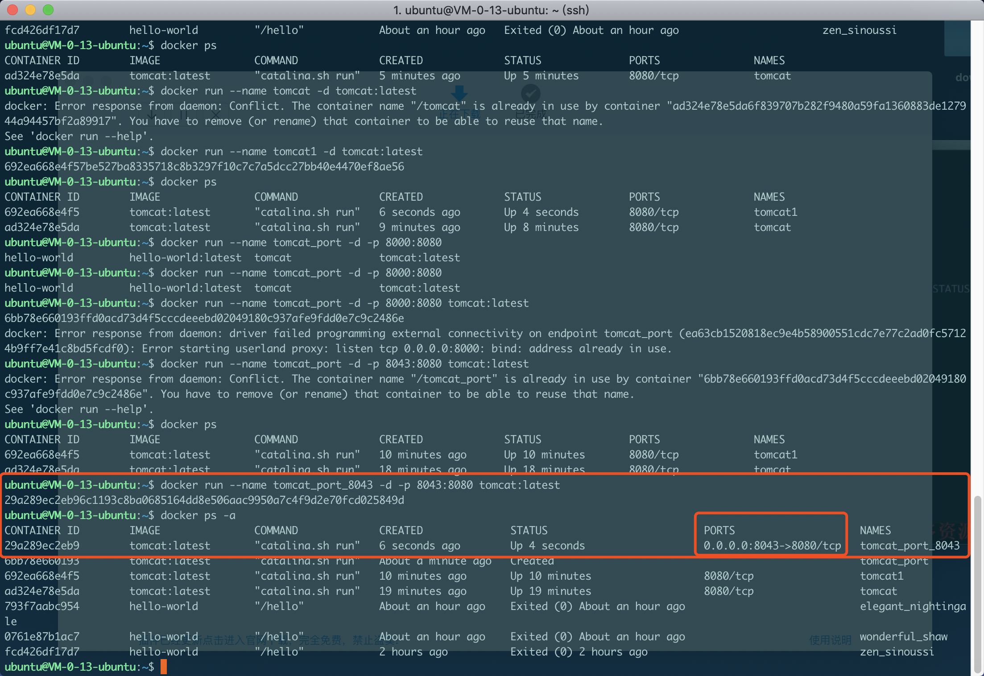Minimize the terminal with the yellow button
Viewport: 984px width, 676px height.
click(x=30, y=10)
